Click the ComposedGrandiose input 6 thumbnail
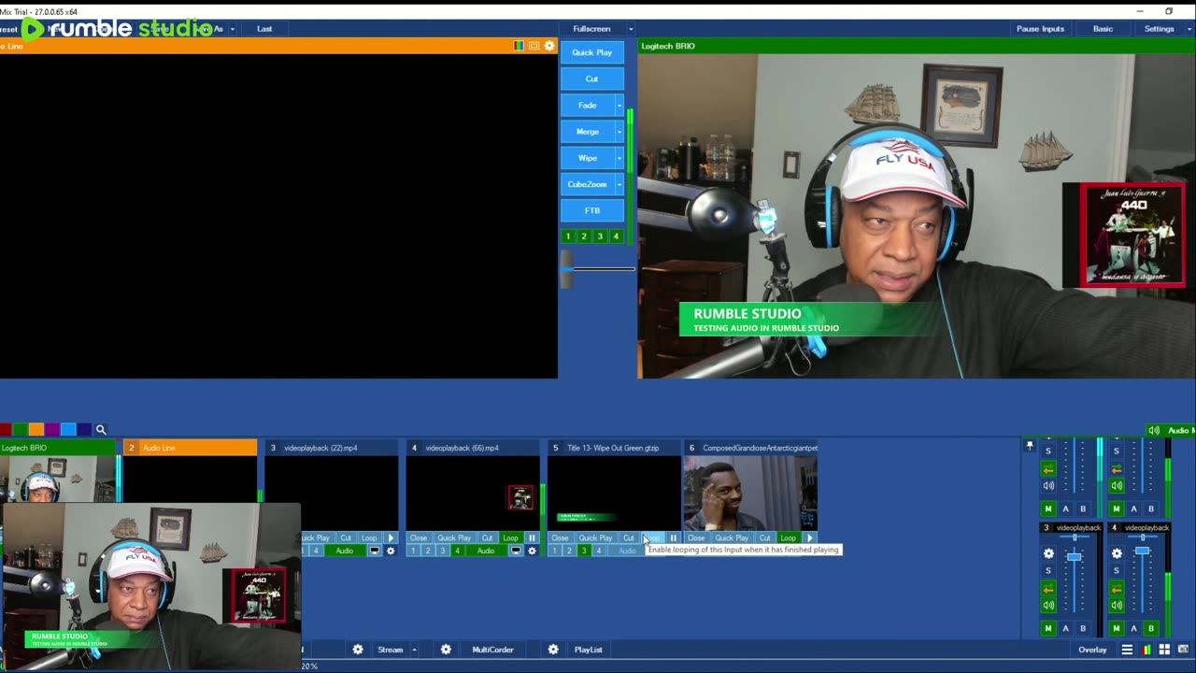The image size is (1196, 673). tap(750, 494)
